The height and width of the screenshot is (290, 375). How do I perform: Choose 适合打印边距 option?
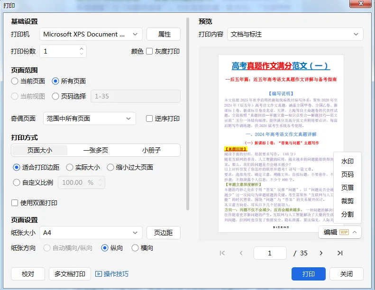click(x=17, y=167)
